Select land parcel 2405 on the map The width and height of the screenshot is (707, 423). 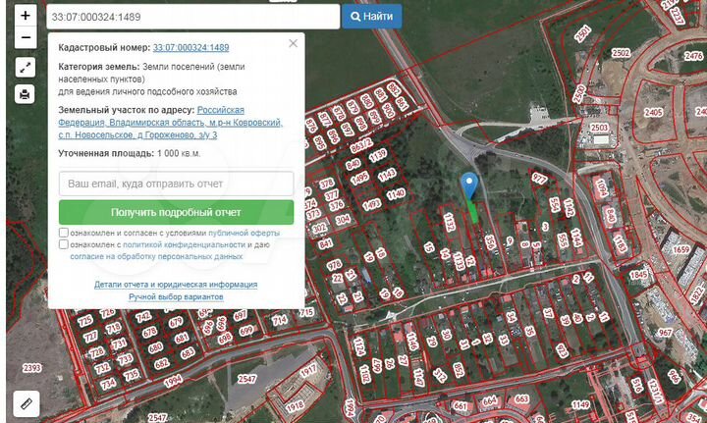653,112
